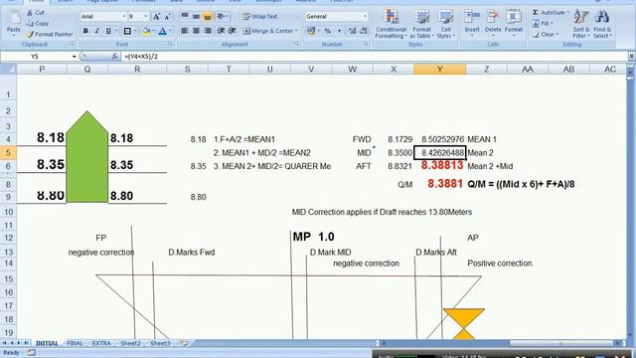636x358 pixels.
Task: Toggle bottom vertical alignment
Action: (208, 16)
